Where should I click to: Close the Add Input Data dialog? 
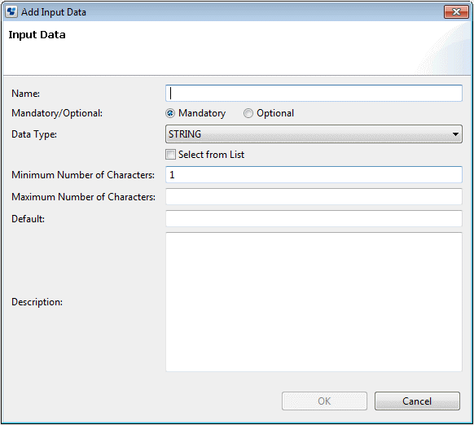[456, 11]
